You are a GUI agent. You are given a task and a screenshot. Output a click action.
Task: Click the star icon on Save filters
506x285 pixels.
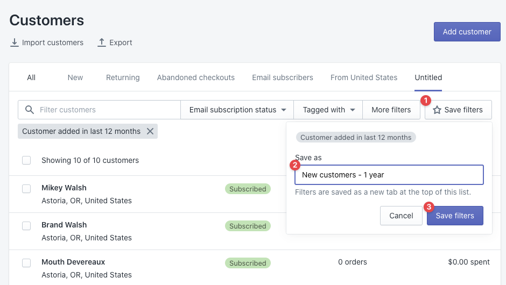[x=437, y=110]
